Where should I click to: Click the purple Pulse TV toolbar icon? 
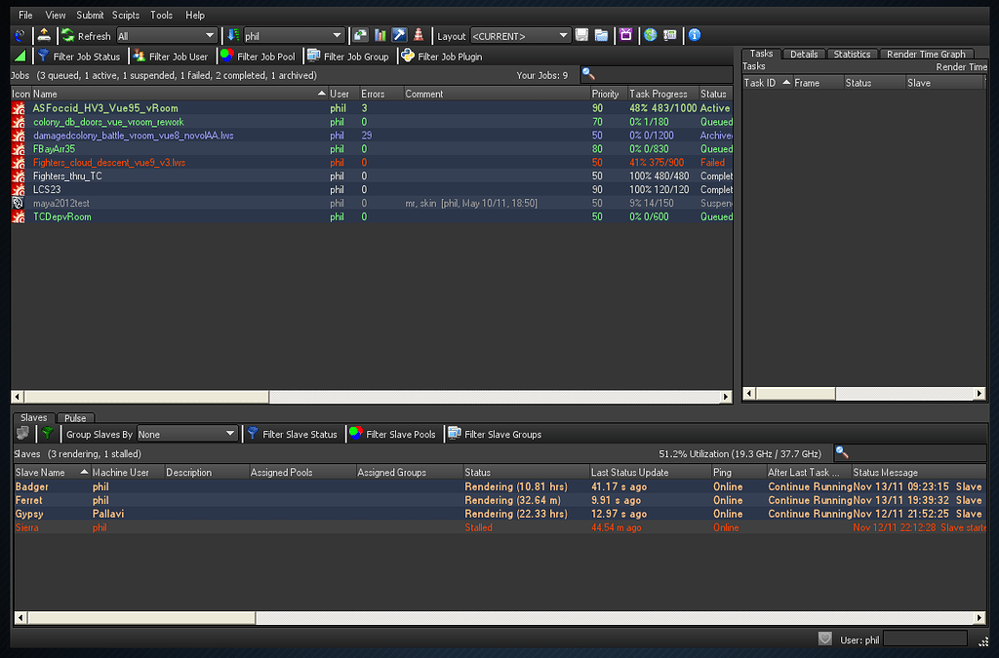click(626, 35)
